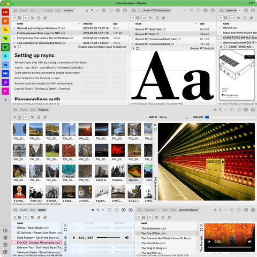Open search options dropdown in Pictures pane
Image resolution: width=257 pixels, height=257 pixels.
225,110
